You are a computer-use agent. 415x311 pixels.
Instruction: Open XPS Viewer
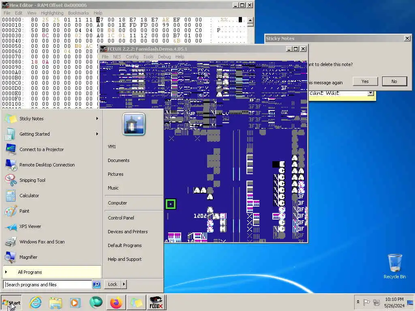pyautogui.click(x=51, y=226)
